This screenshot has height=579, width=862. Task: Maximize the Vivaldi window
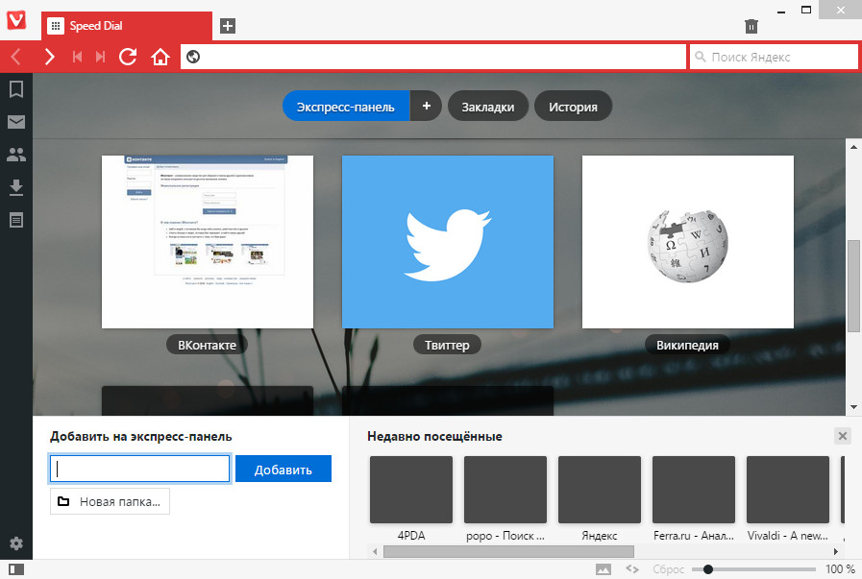coord(806,10)
